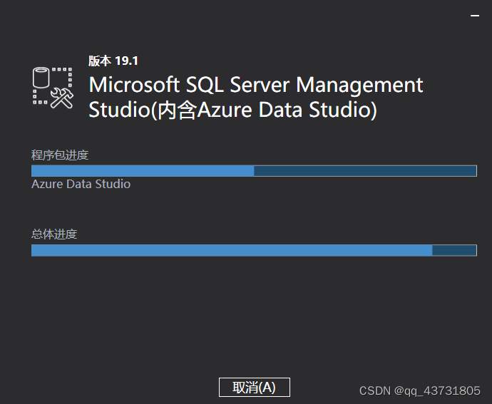Click the 程序包进度 package progress bar
The image size is (492, 404).
click(254, 171)
